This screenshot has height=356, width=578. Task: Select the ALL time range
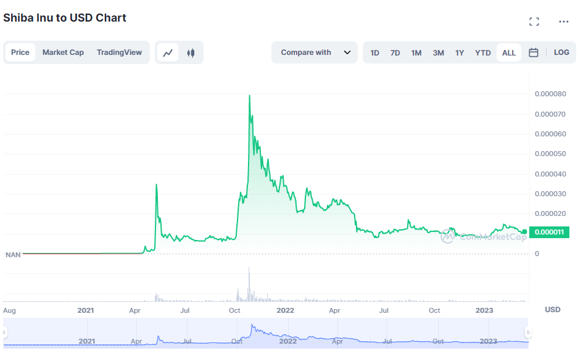(x=509, y=52)
